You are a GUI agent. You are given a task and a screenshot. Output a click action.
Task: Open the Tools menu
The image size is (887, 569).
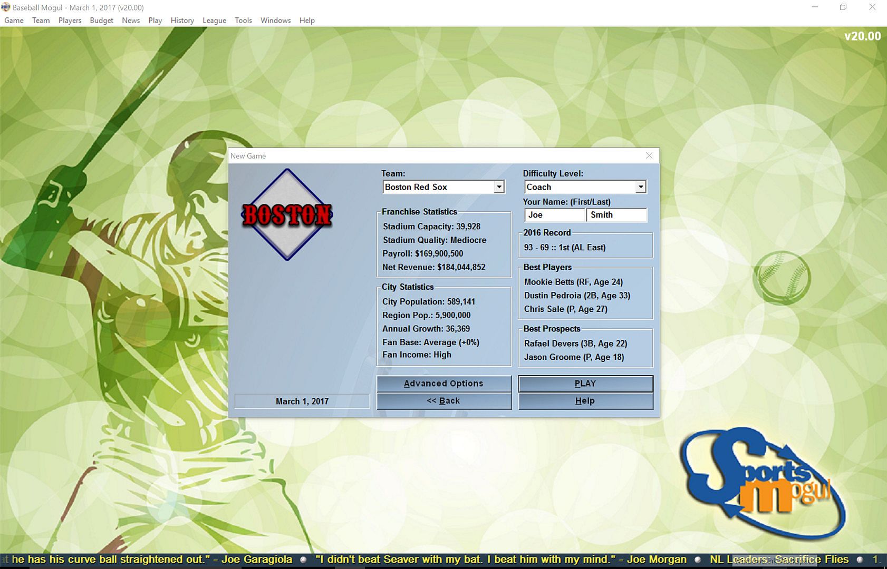click(243, 21)
